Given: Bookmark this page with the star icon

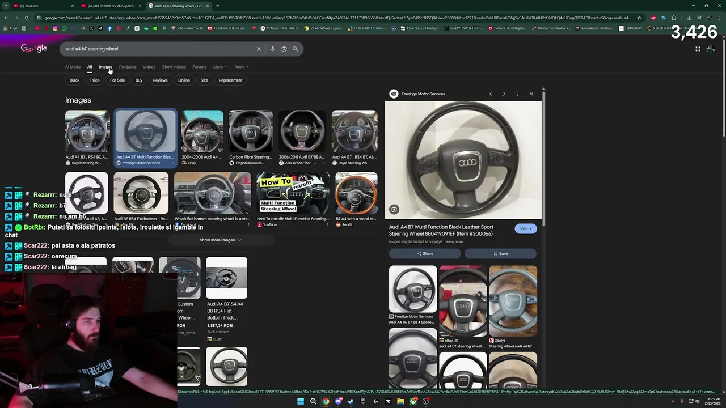Looking at the screenshot, I should pos(639,18).
